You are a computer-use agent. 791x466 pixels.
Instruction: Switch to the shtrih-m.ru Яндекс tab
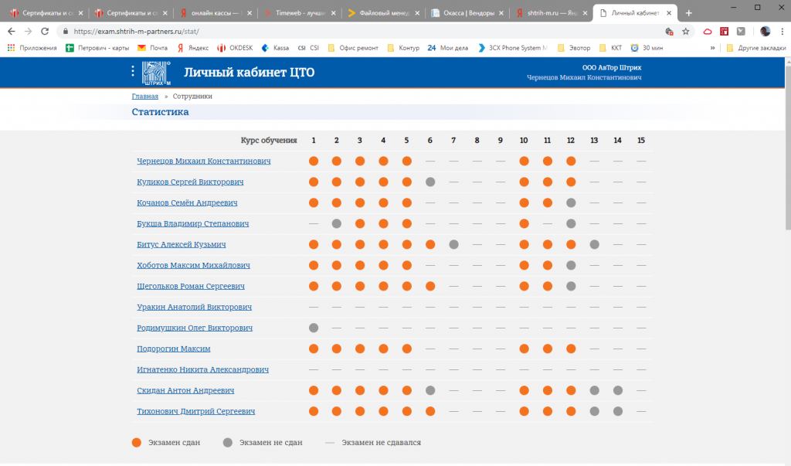click(x=552, y=13)
